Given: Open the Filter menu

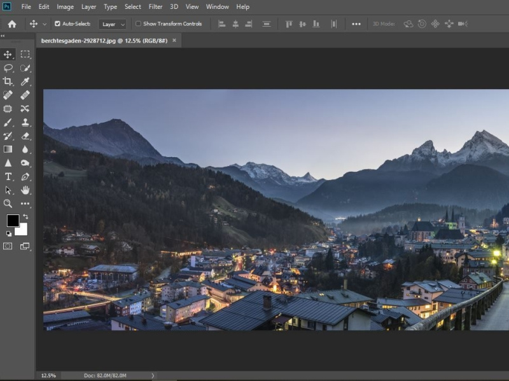Looking at the screenshot, I should 155,6.
